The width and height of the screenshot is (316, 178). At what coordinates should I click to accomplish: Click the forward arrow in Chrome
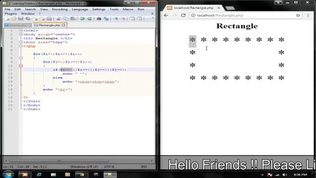click(x=174, y=15)
